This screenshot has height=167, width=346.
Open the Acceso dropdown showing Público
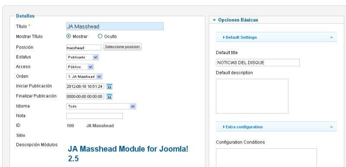pos(80,67)
